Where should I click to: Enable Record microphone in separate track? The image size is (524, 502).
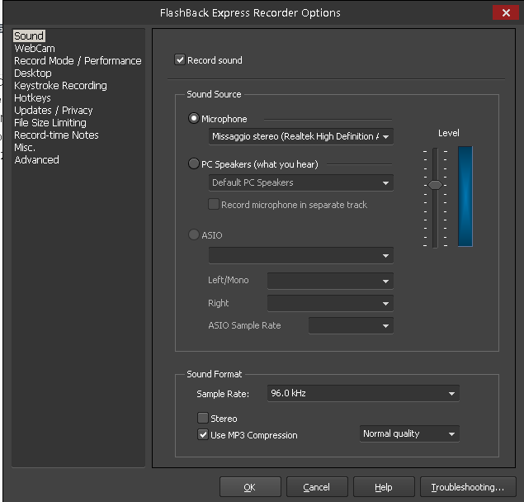tap(214, 204)
